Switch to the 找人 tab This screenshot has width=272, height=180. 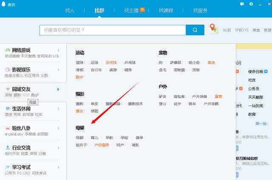(x=70, y=11)
